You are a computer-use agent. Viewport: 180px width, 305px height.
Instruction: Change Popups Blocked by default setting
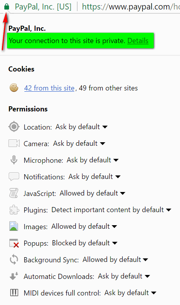coord(84,243)
